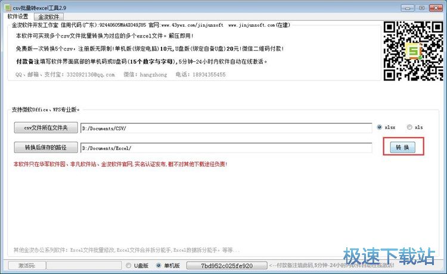Click the app icon in title bar

click(x=8, y=7)
